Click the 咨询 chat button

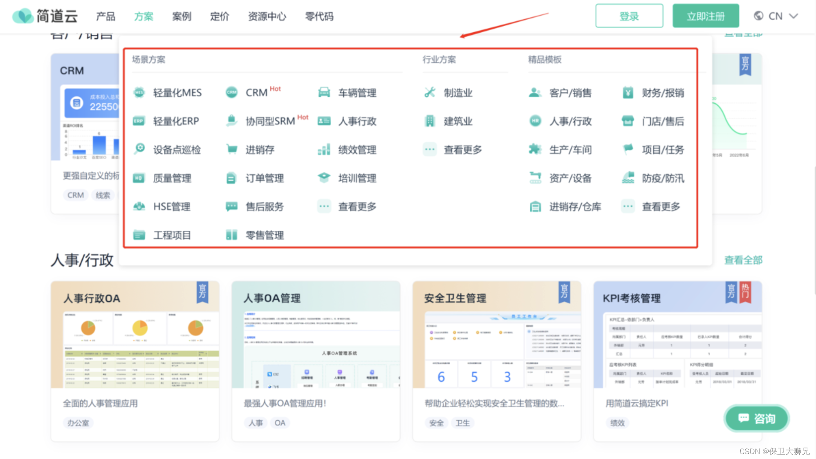pos(756,419)
